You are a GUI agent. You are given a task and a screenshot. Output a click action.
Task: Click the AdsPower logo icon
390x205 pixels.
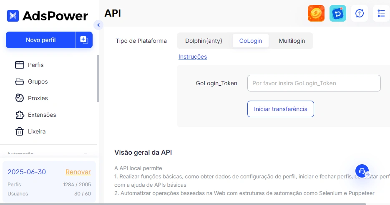pos(13,16)
